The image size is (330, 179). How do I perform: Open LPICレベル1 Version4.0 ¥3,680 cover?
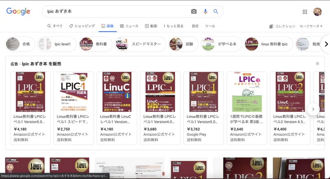point(160,92)
